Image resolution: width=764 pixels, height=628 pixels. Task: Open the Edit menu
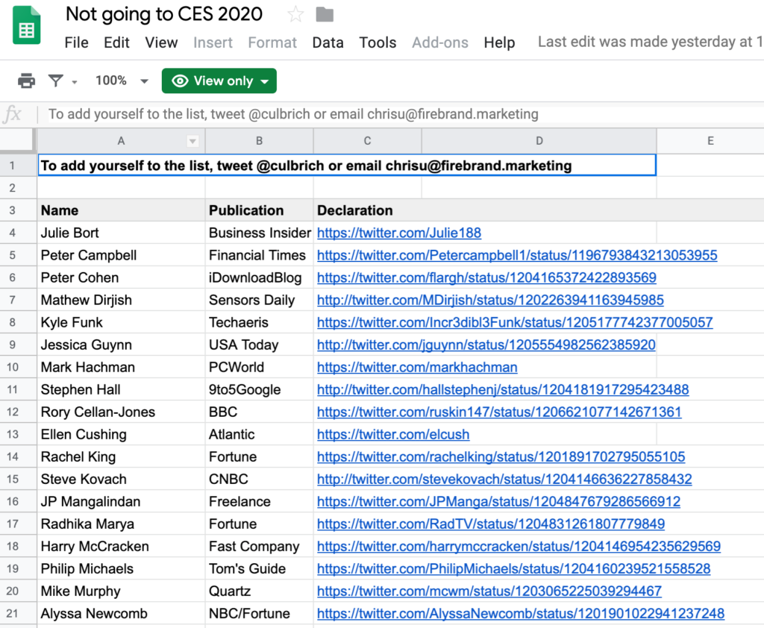(116, 43)
